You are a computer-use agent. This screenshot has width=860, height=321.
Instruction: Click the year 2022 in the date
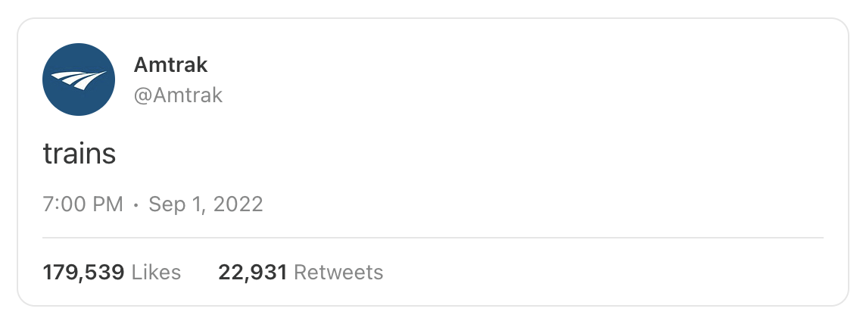click(238, 204)
